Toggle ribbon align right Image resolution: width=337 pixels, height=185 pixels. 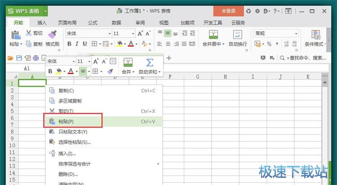176,44
